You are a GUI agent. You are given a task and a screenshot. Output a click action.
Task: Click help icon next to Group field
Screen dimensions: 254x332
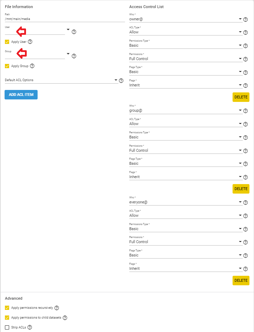tap(74, 56)
